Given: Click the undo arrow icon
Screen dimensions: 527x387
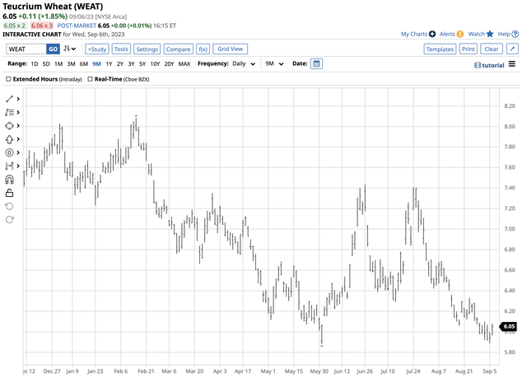Looking at the screenshot, I should (x=9, y=207).
